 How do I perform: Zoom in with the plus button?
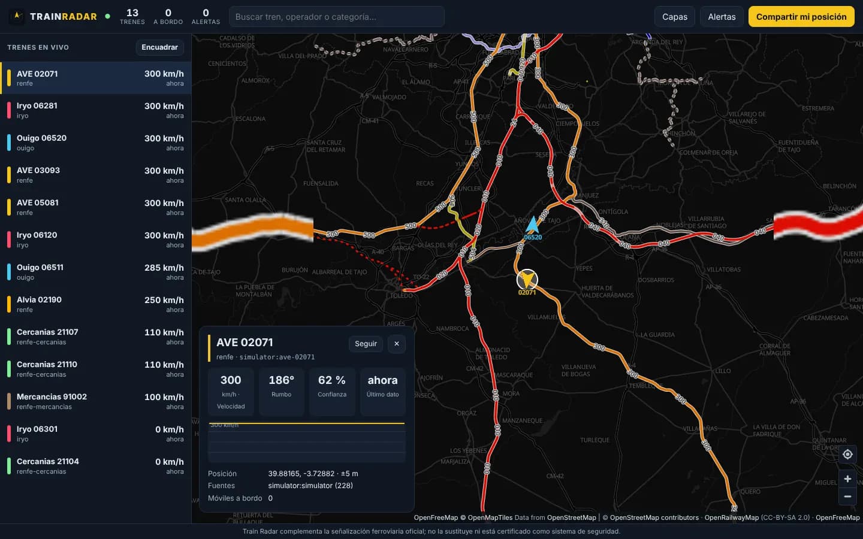pyautogui.click(x=847, y=479)
